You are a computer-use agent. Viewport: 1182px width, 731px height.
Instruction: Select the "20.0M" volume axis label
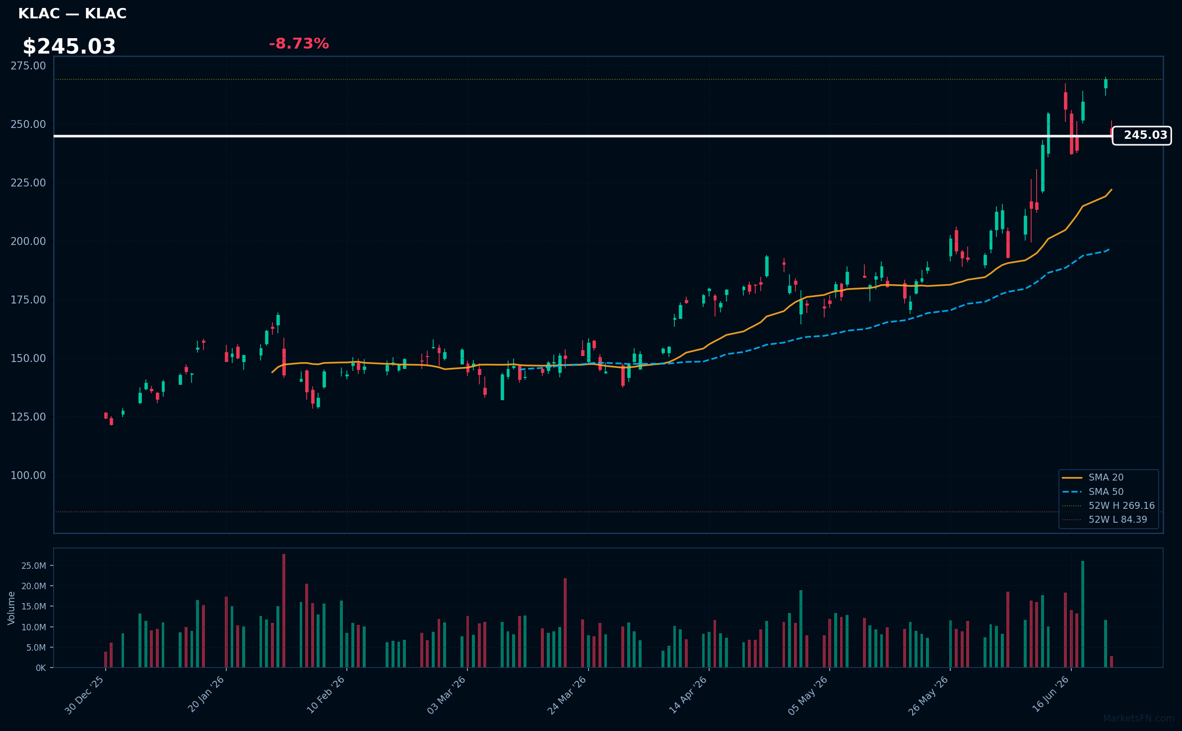pyautogui.click(x=34, y=586)
